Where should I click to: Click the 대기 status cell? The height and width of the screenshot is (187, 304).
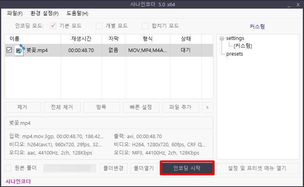(186, 50)
